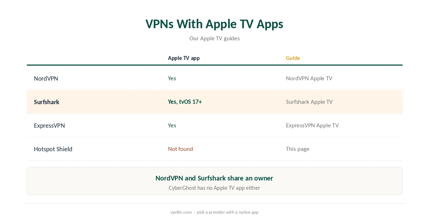Click 'CyberGhost has no Apple TV app either'

point(214,188)
